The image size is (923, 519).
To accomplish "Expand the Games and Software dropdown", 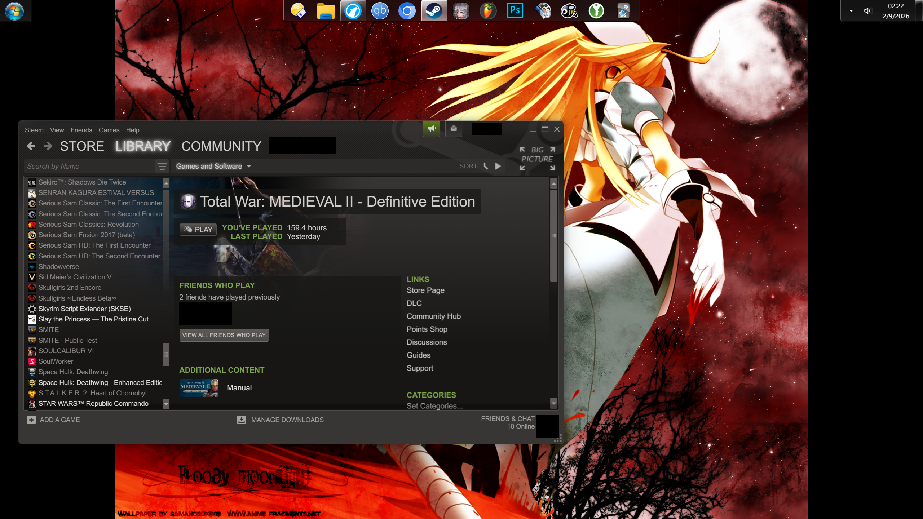I will pyautogui.click(x=213, y=166).
